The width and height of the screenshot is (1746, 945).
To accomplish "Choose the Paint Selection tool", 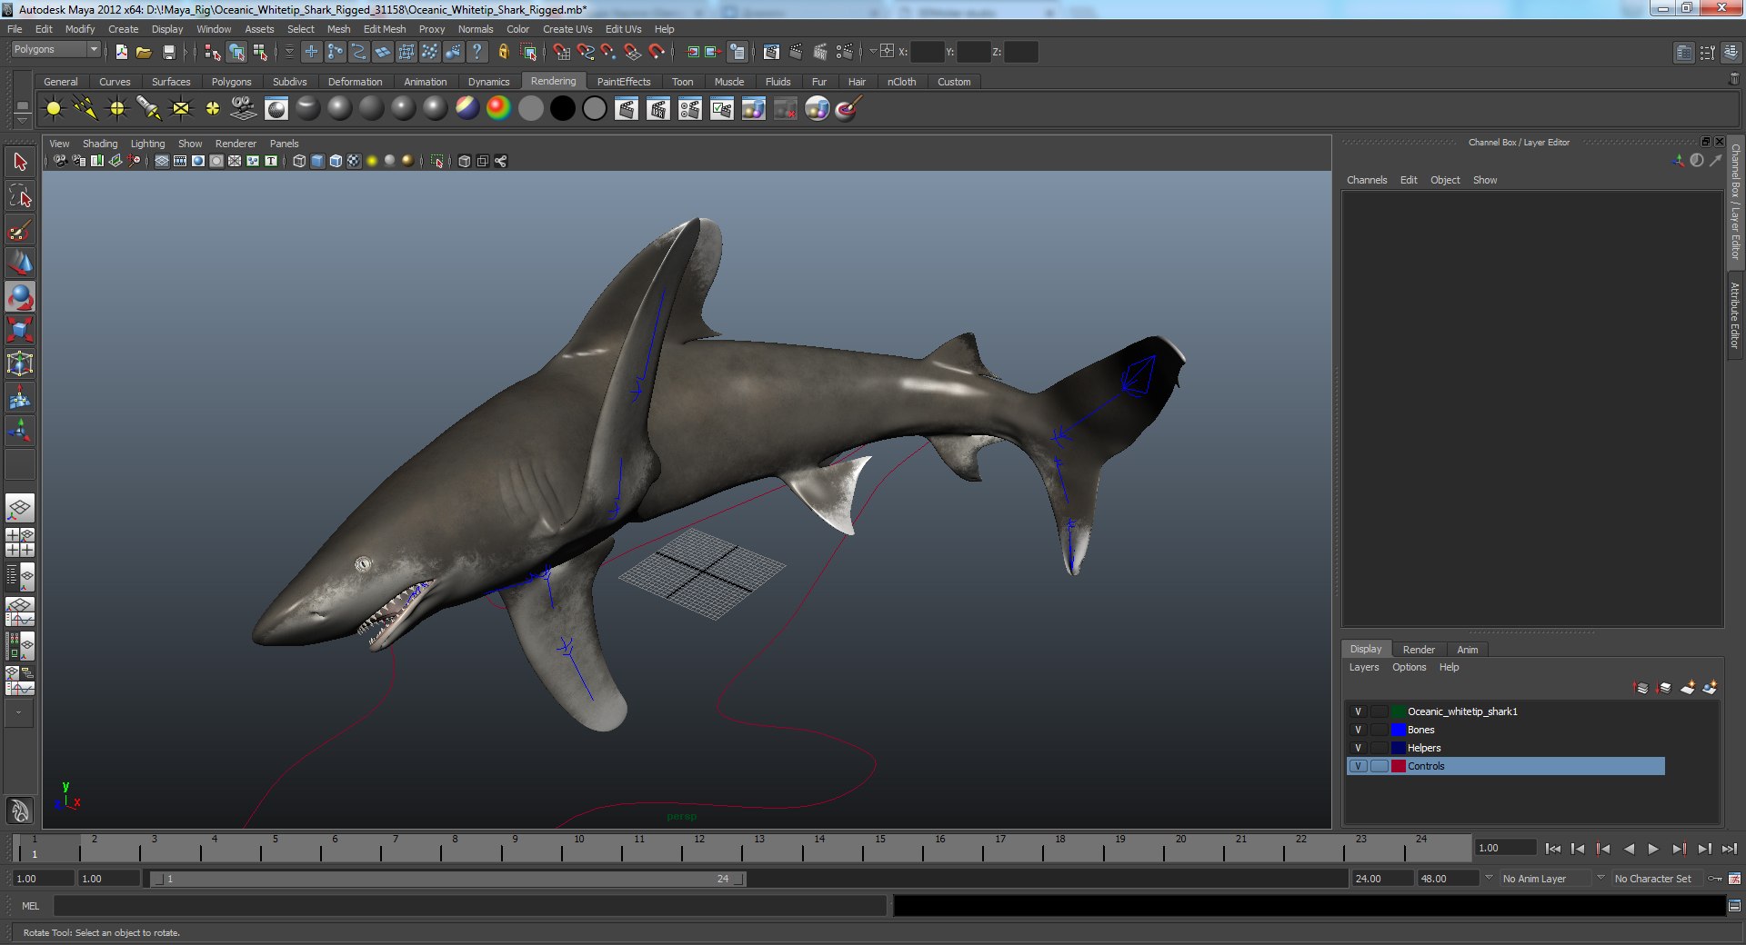I will pyautogui.click(x=20, y=230).
